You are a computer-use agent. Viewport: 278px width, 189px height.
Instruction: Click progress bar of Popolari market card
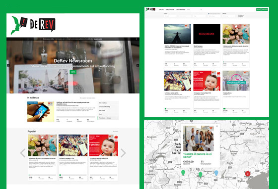point(73,175)
